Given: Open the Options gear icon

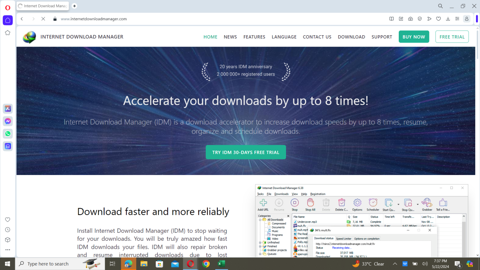Looking at the screenshot, I should point(357,203).
